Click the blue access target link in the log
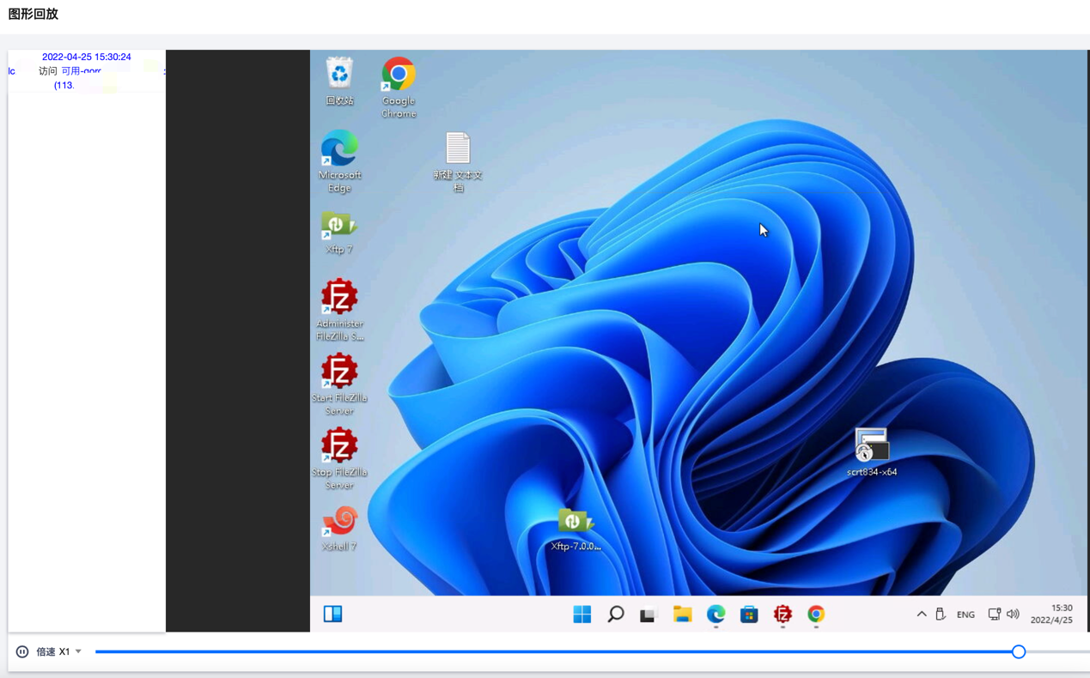The width and height of the screenshot is (1090, 678). (81, 71)
